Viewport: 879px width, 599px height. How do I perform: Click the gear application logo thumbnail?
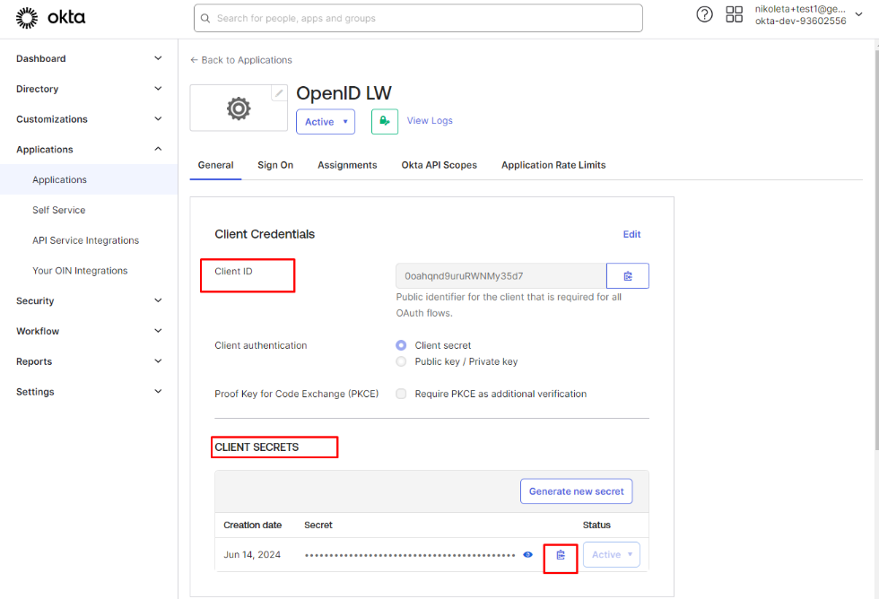pos(239,109)
